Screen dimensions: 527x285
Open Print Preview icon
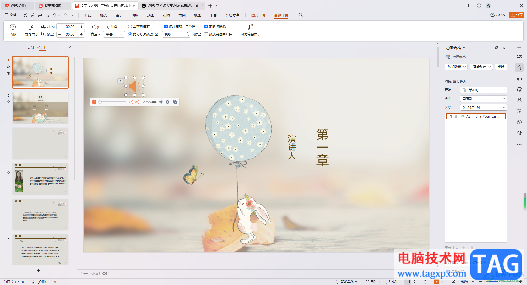point(47,15)
